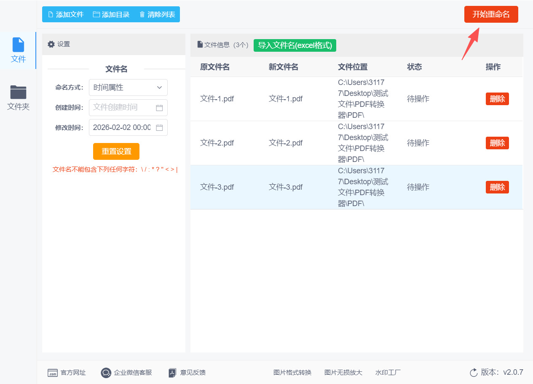533x384 pixels.
Task: Select the 文件-3.pdf row
Action: click(x=217, y=187)
